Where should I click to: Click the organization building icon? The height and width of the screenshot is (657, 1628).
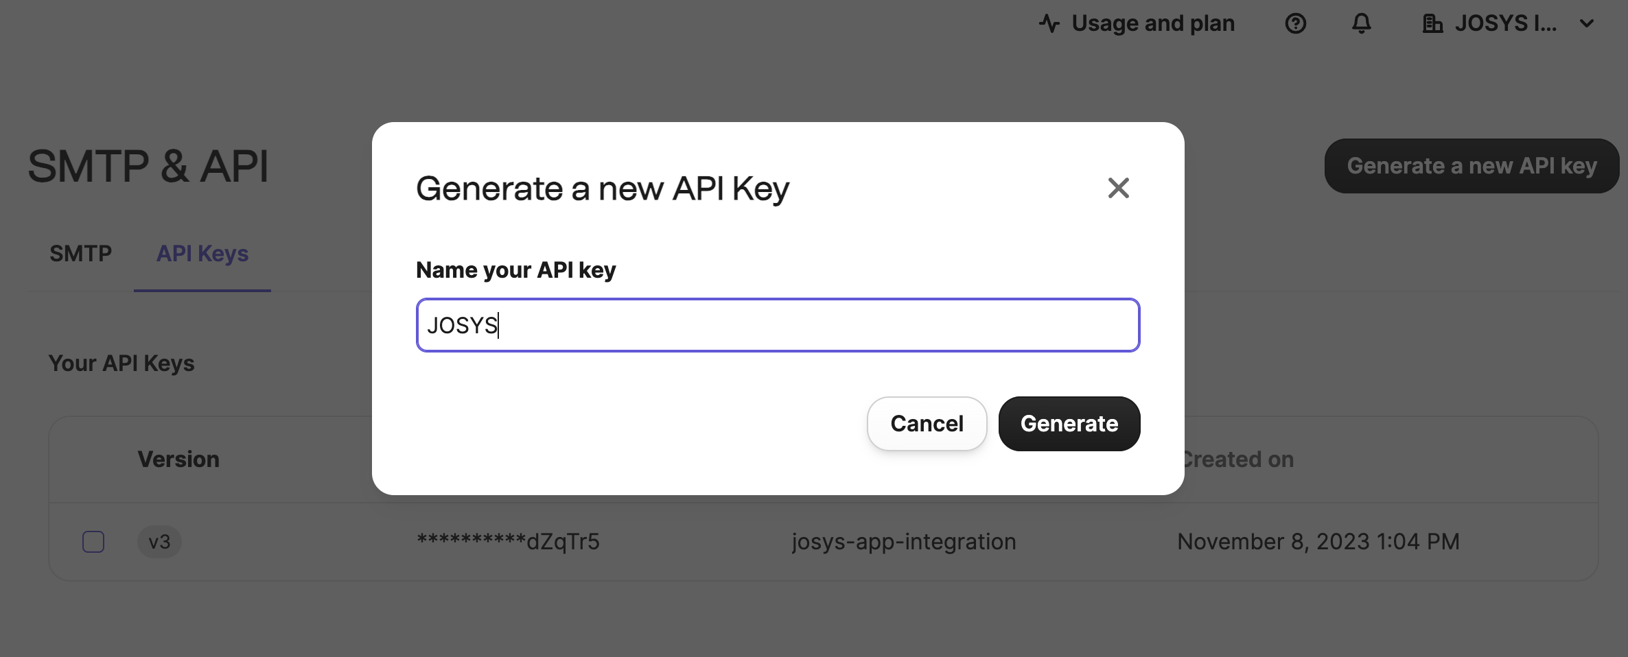click(1432, 24)
